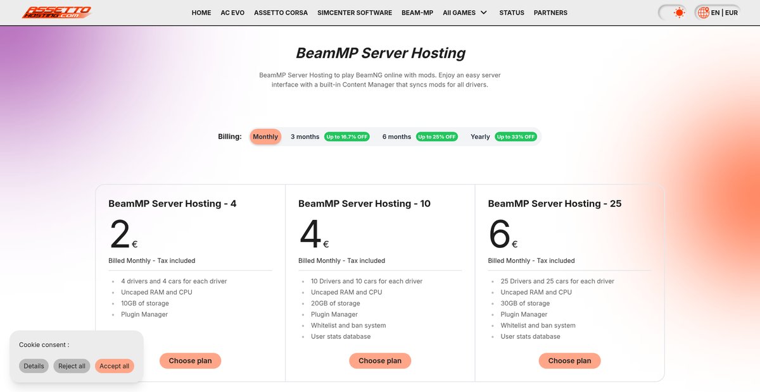The height and width of the screenshot is (392, 760).
Task: Toggle the sun light/dark theme switch
Action: 673,12
